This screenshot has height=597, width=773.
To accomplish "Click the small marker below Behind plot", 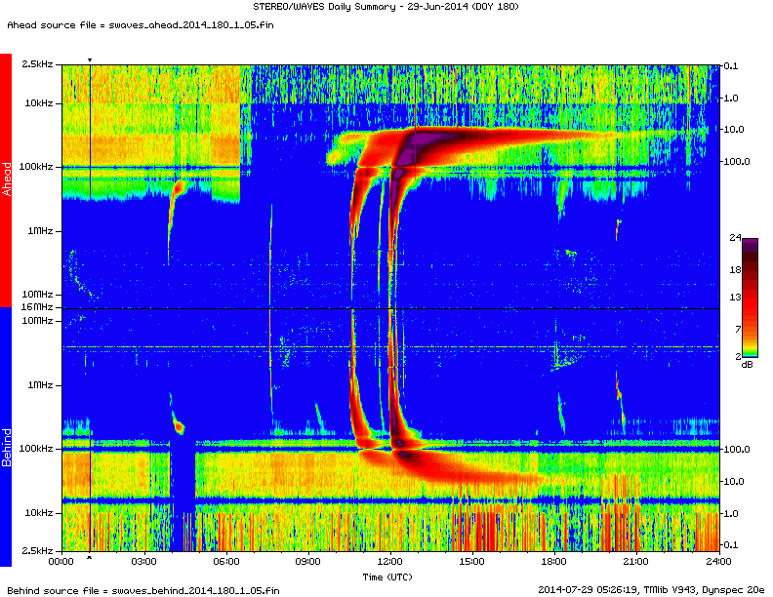I will [89, 558].
